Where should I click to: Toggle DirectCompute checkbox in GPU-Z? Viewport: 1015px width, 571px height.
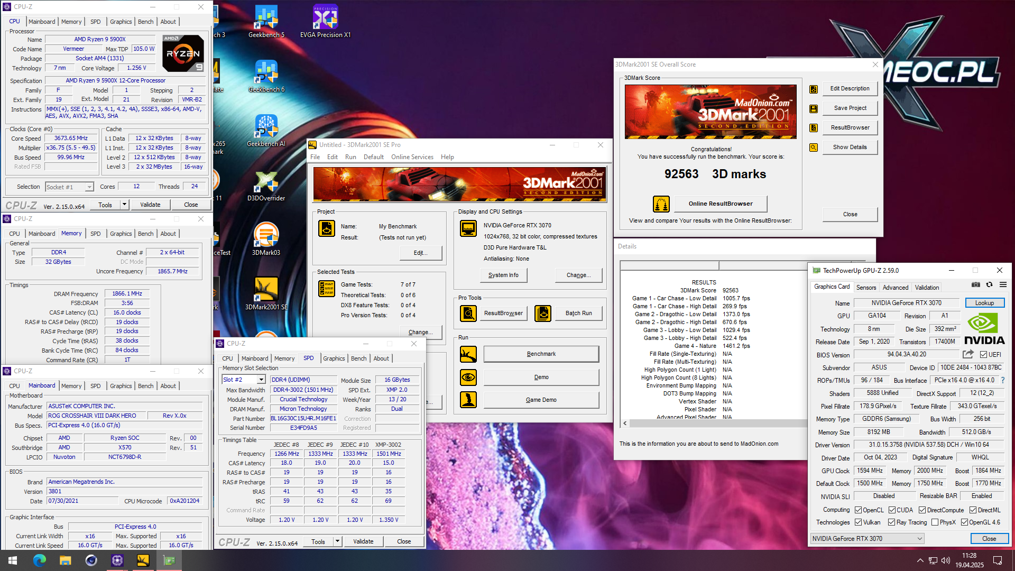click(922, 510)
